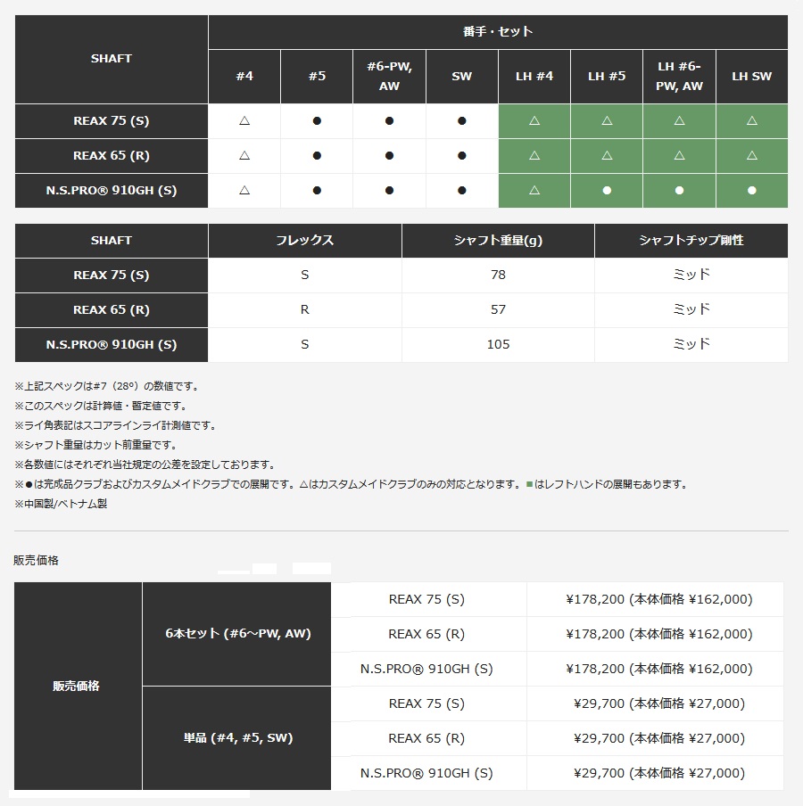
Task: Click REAX 75 (S) row header in availability table
Action: coord(112,120)
